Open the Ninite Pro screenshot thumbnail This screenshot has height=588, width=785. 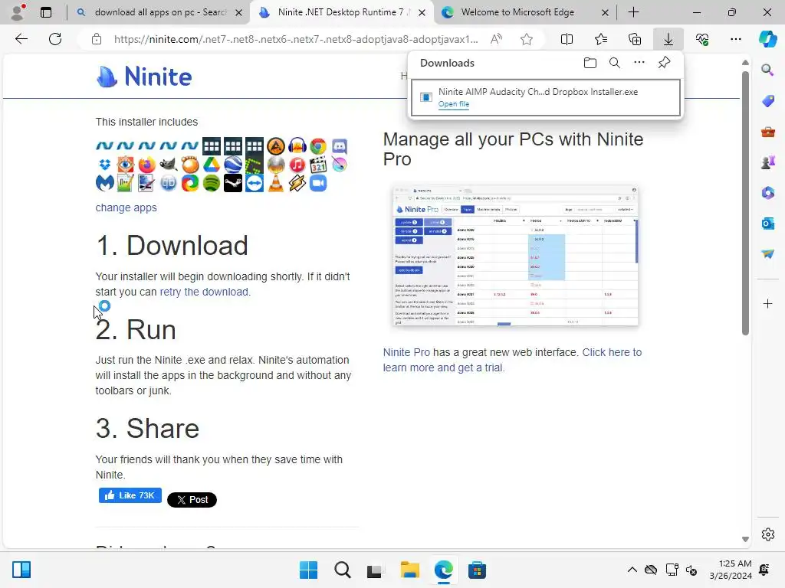(x=515, y=256)
